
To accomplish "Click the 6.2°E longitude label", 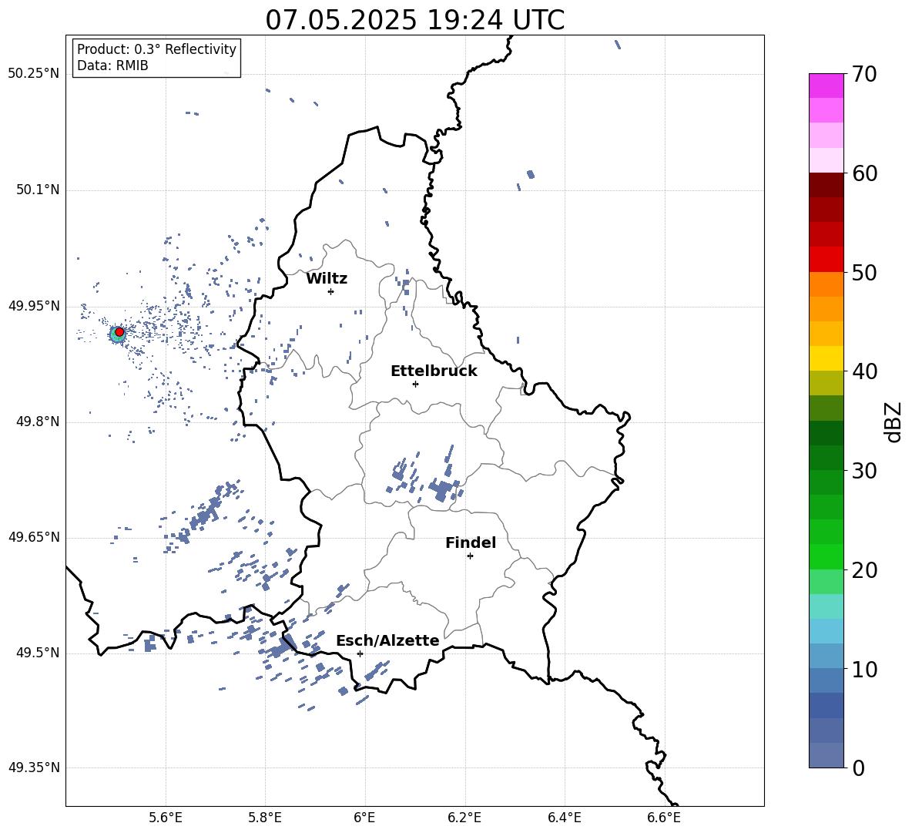I will coord(464,818).
